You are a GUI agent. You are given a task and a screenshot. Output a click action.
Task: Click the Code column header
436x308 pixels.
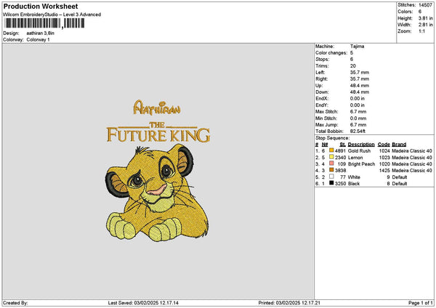[384, 145]
